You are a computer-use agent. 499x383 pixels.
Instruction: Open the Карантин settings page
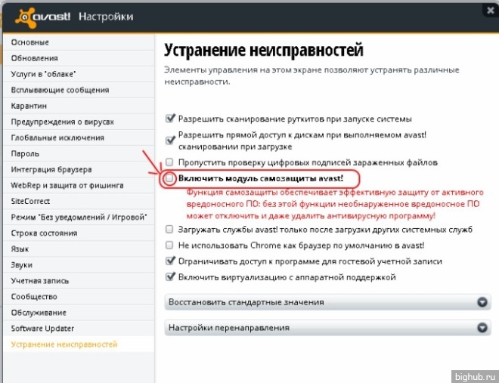tap(29, 106)
